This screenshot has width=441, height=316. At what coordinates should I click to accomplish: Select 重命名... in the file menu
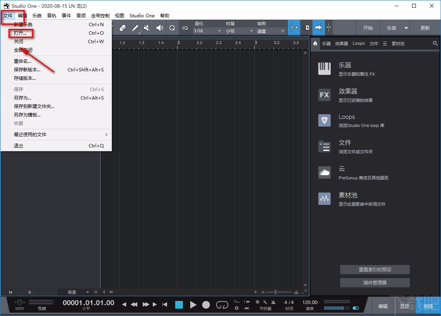click(x=56, y=61)
